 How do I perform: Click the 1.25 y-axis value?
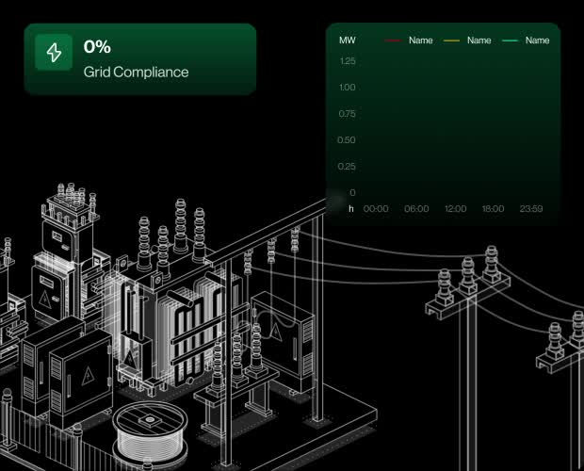[x=348, y=61]
